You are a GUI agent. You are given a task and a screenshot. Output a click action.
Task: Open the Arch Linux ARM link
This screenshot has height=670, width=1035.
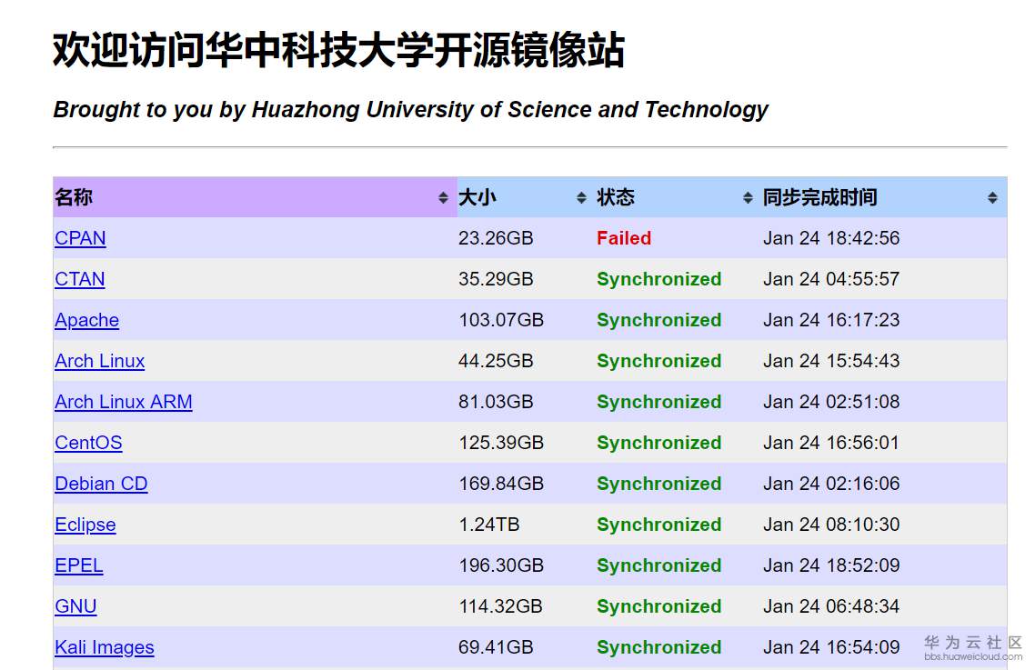[124, 402]
